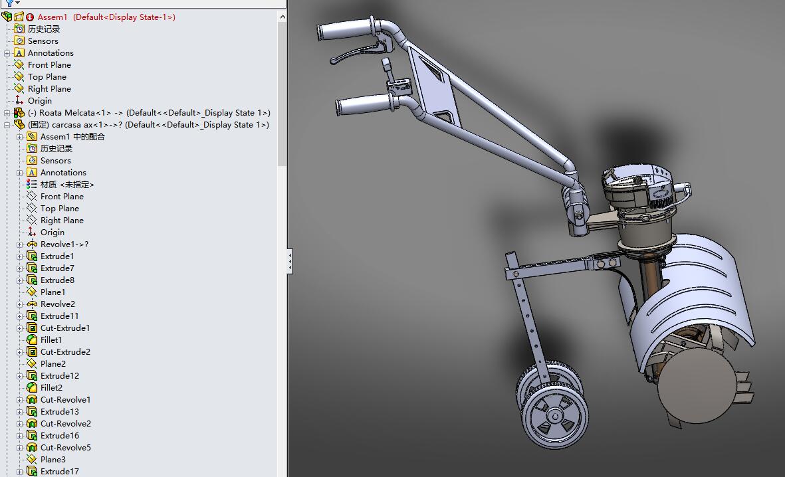The image size is (785, 477).
Task: Select the Extrude17 feature label
Action: click(59, 472)
